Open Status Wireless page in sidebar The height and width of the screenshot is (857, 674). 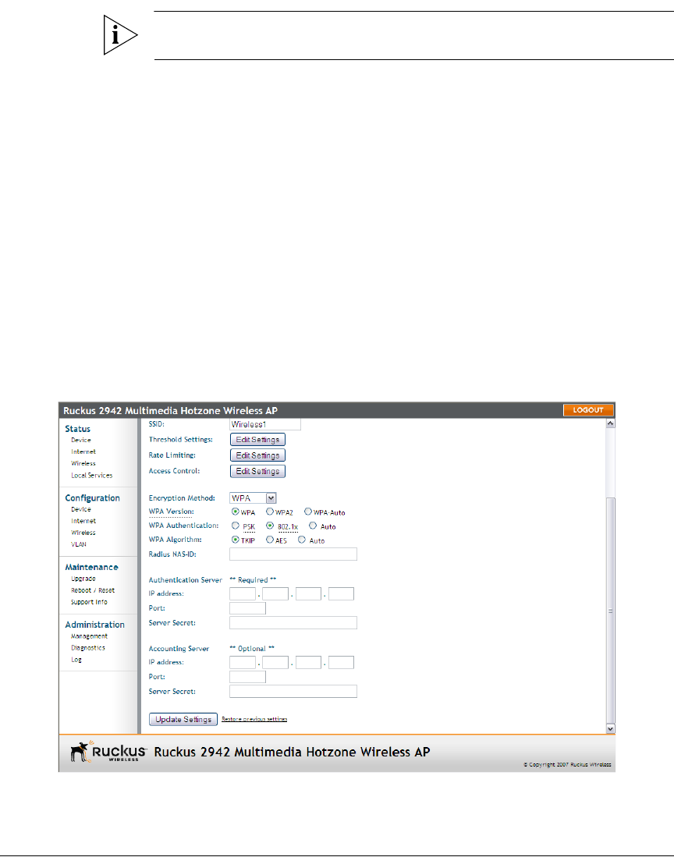[83, 463]
